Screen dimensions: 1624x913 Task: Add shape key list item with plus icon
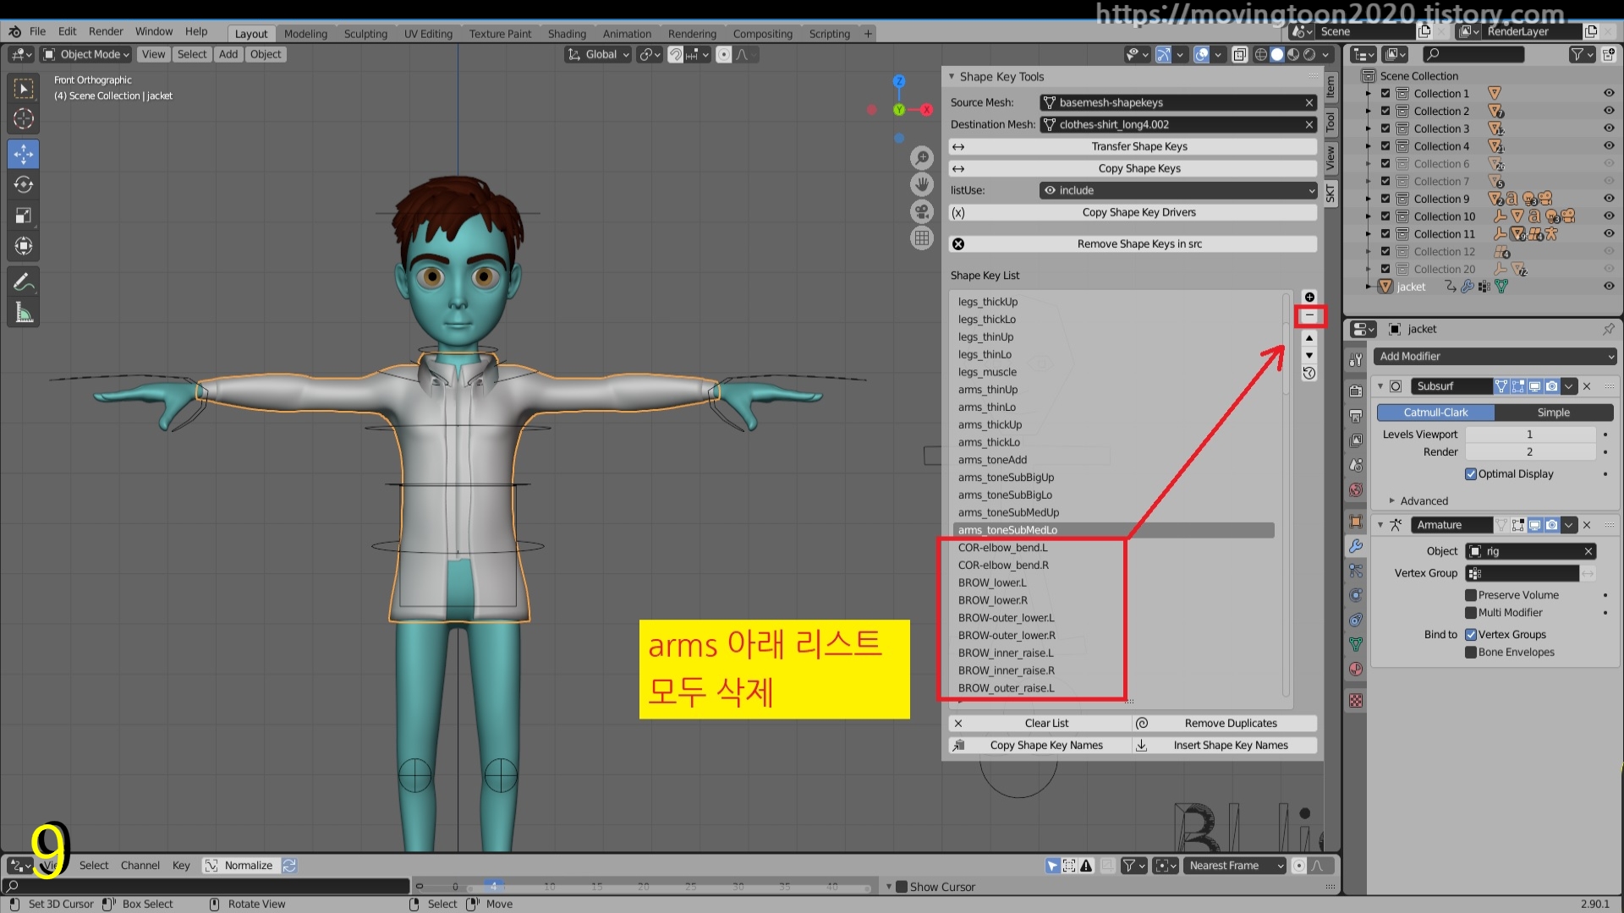pos(1309,297)
